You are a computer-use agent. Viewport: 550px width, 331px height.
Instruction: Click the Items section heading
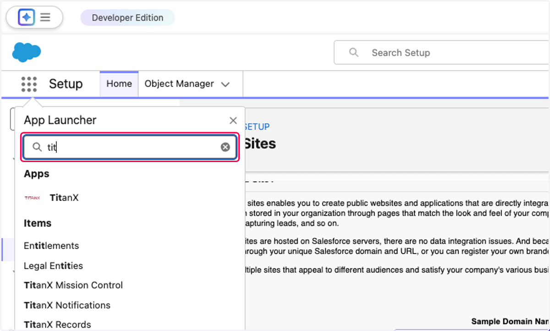click(38, 223)
